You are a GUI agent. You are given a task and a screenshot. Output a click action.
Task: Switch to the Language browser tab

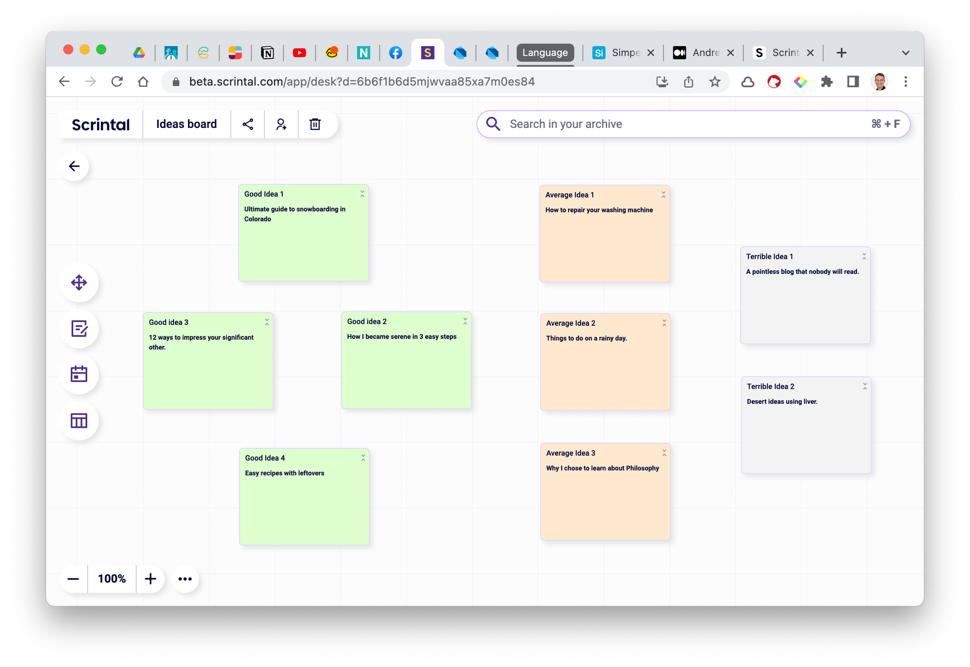pyautogui.click(x=545, y=53)
